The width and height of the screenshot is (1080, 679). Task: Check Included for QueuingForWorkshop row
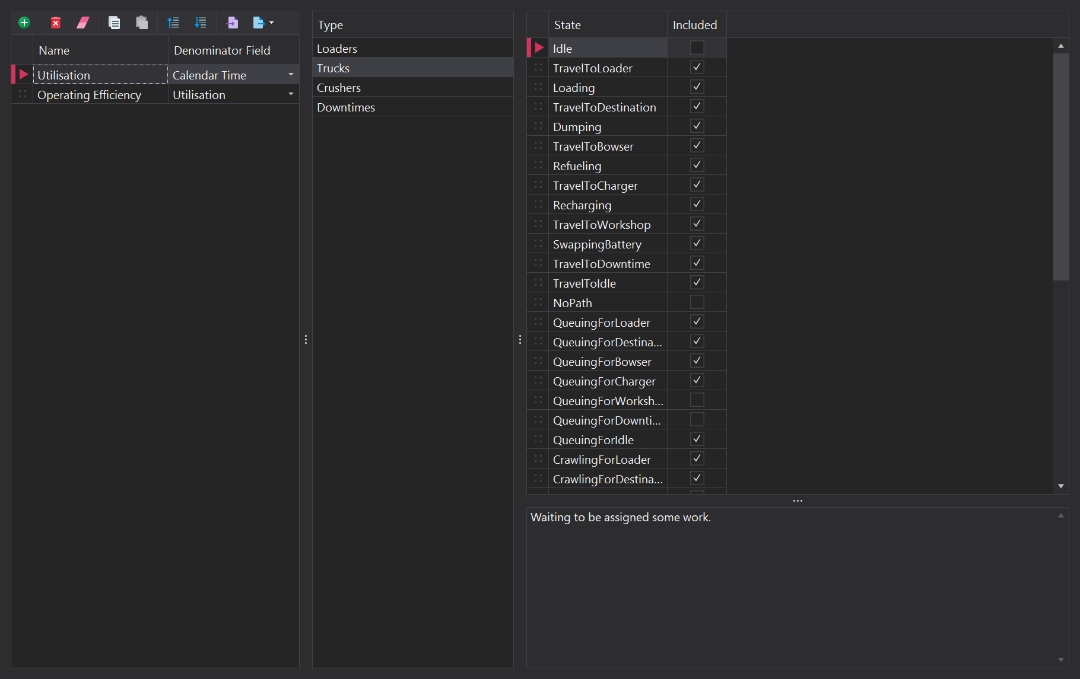click(697, 400)
